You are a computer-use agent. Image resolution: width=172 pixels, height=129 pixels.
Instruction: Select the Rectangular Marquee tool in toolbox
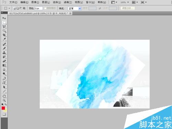tap(4, 22)
